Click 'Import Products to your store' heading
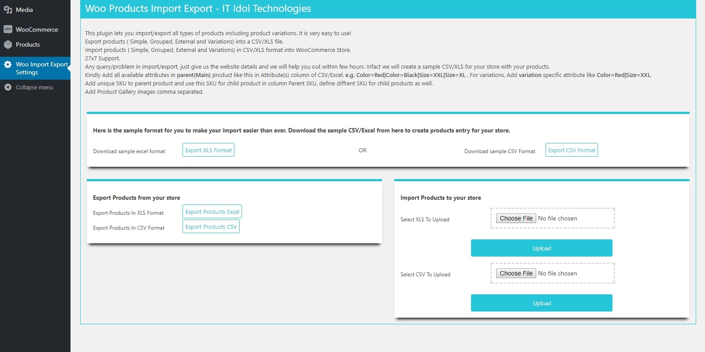This screenshot has width=705, height=352. [441, 198]
